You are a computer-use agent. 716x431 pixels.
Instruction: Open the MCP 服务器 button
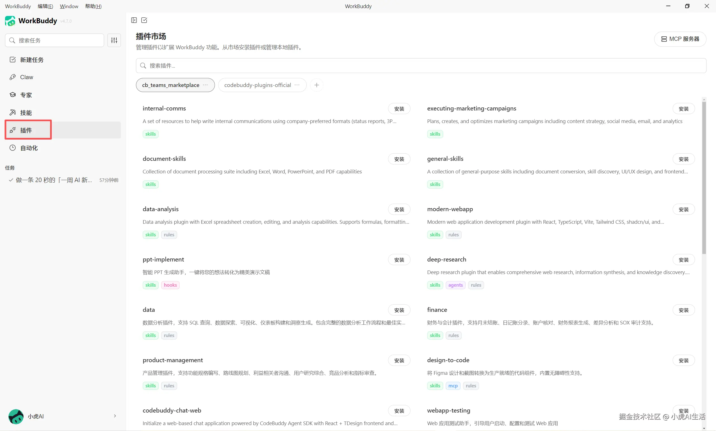pos(680,39)
